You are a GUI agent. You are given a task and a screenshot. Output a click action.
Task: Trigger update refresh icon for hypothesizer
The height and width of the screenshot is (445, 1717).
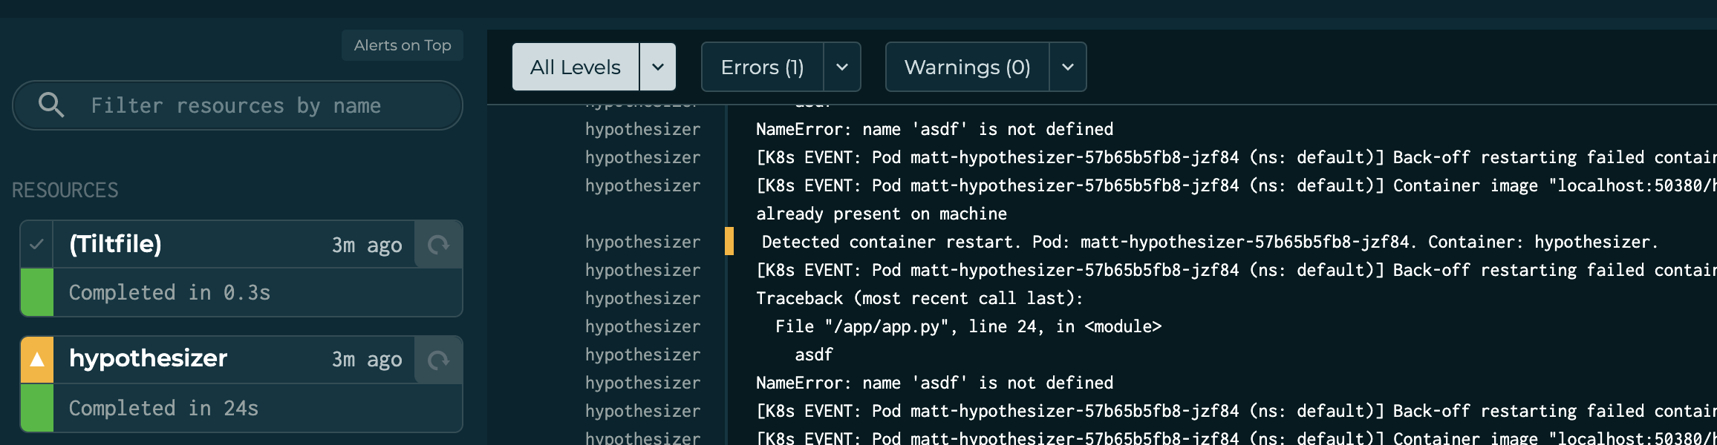tap(438, 360)
